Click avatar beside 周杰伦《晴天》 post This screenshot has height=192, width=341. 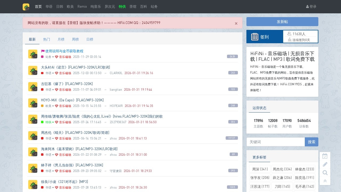[x=33, y=135]
